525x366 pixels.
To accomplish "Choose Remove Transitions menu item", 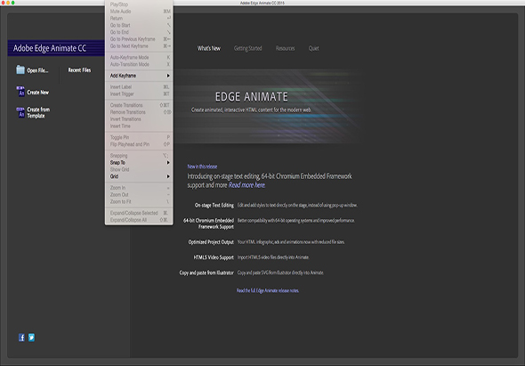I will 139,112.
